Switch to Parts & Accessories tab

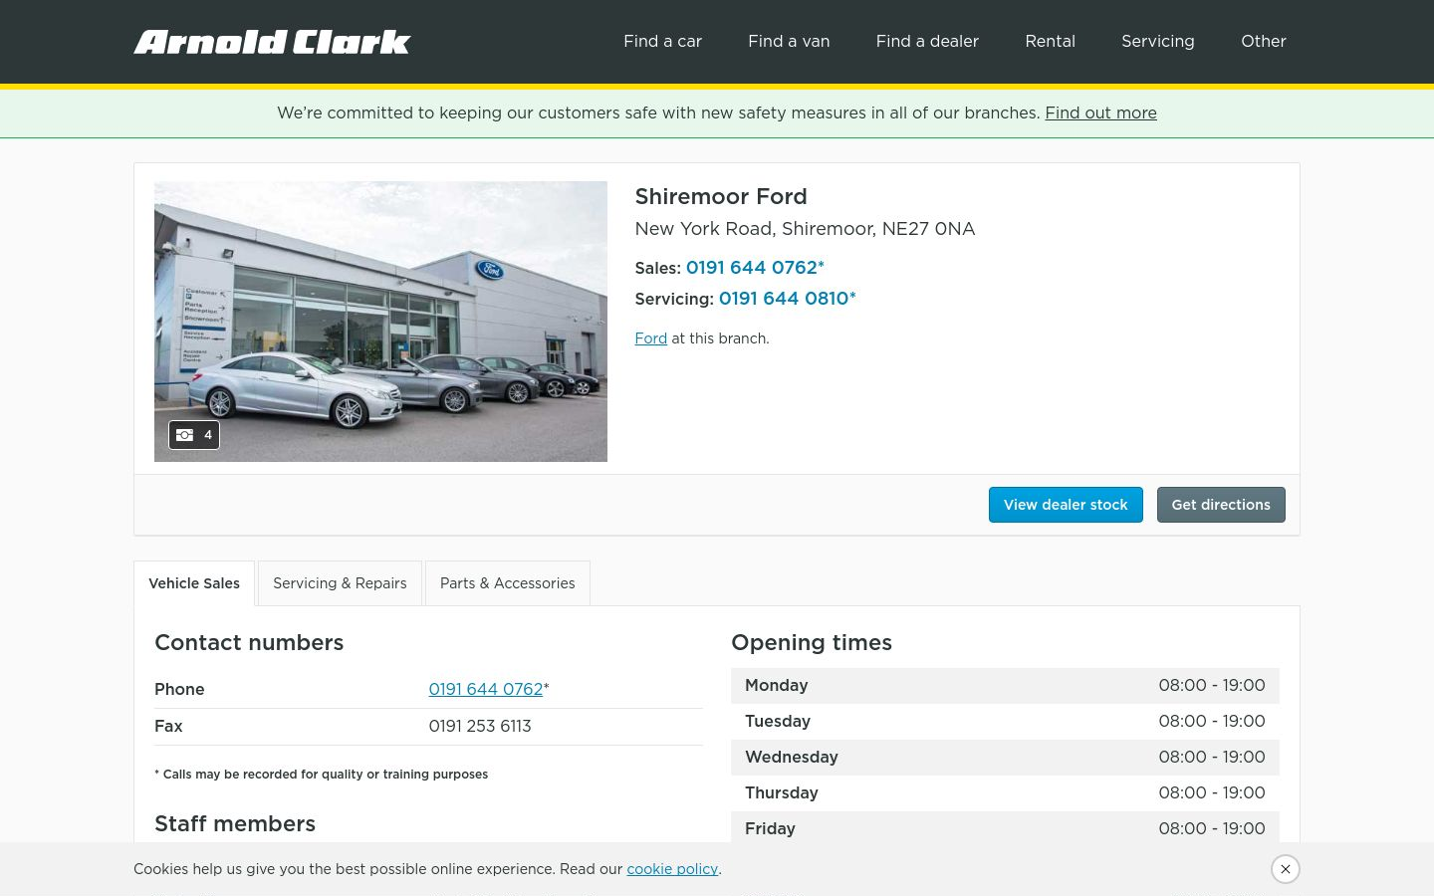[x=507, y=583]
